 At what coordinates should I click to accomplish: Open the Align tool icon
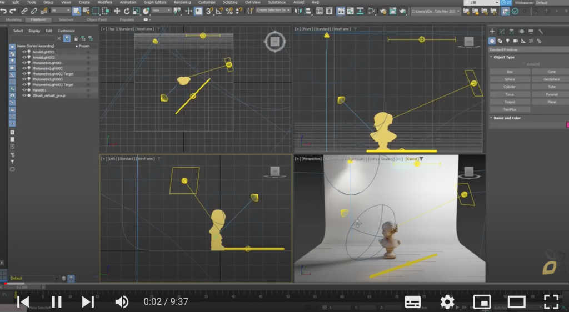[x=308, y=11]
